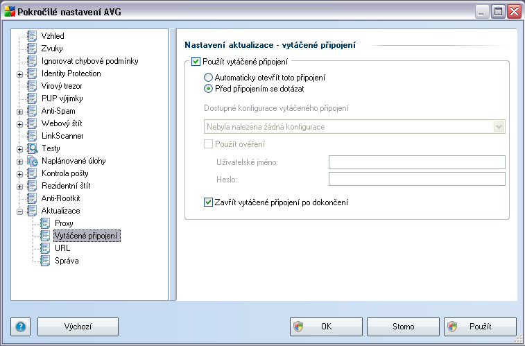The height and width of the screenshot is (346, 525).
Task: Click the Rezidentní štít page icon
Action: [x=32, y=186]
